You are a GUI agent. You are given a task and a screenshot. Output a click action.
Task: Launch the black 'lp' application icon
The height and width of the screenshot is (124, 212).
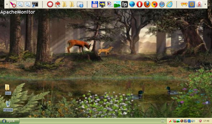(x=125, y=4)
